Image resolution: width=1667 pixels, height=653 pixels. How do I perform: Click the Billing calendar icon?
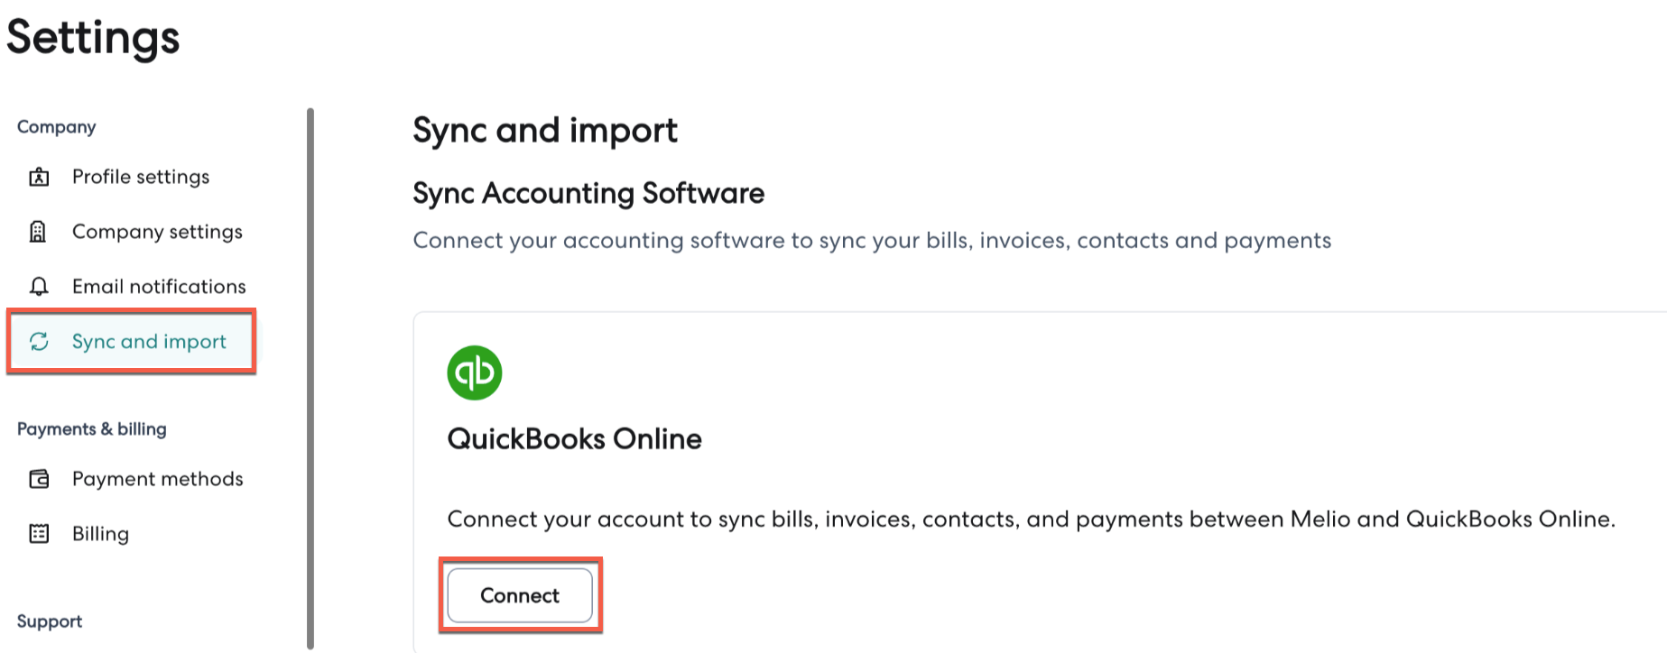tap(39, 534)
